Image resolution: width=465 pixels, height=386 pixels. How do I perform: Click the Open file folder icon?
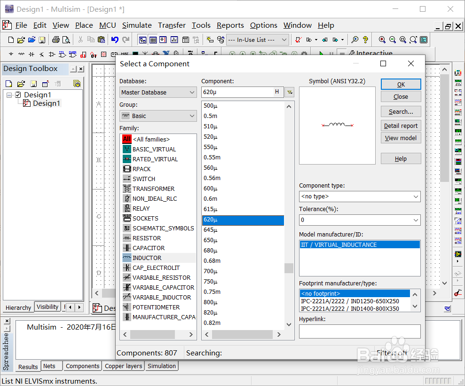coord(21,39)
